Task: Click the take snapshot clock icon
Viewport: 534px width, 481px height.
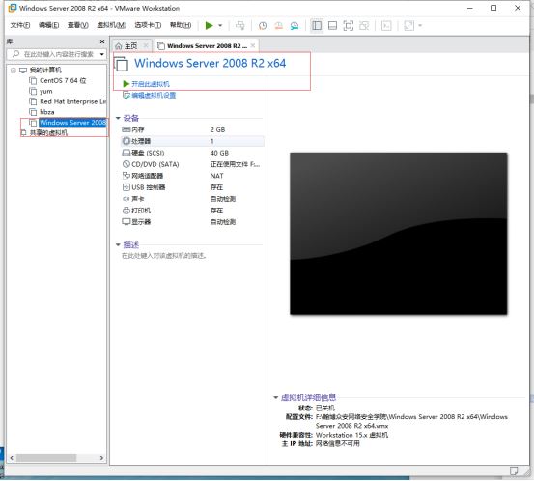Action: point(263,26)
